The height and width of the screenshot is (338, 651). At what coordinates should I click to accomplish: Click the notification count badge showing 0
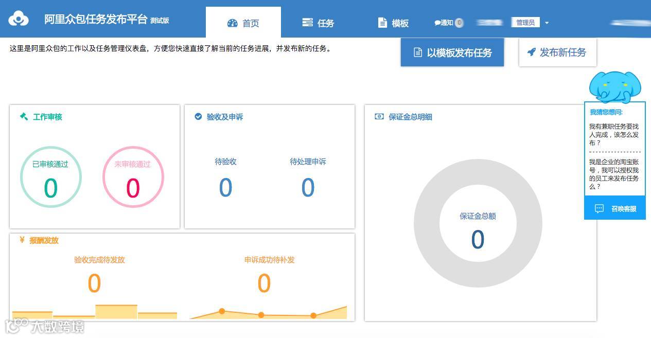pyautogui.click(x=459, y=23)
